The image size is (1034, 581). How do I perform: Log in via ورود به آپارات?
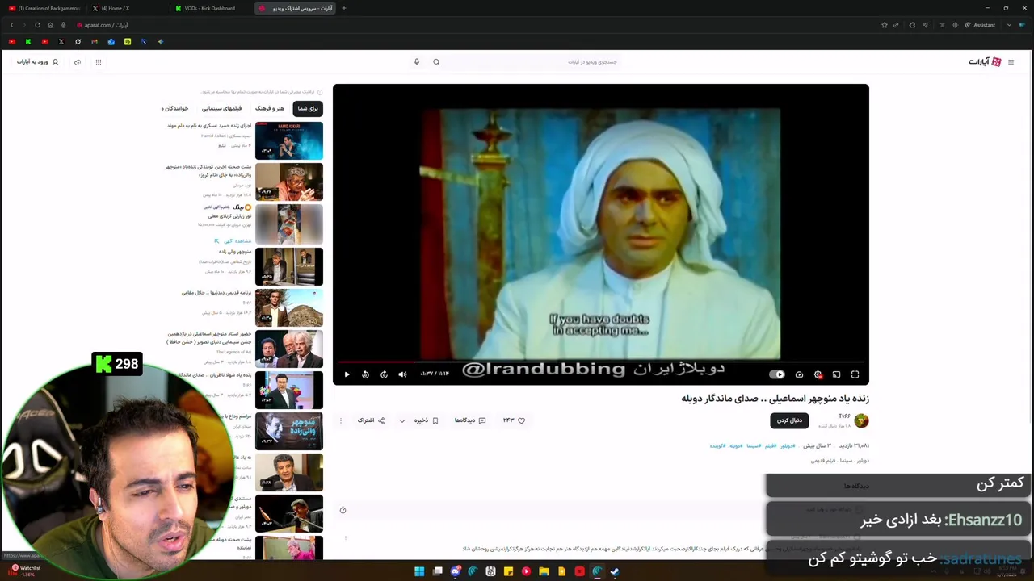tap(38, 61)
